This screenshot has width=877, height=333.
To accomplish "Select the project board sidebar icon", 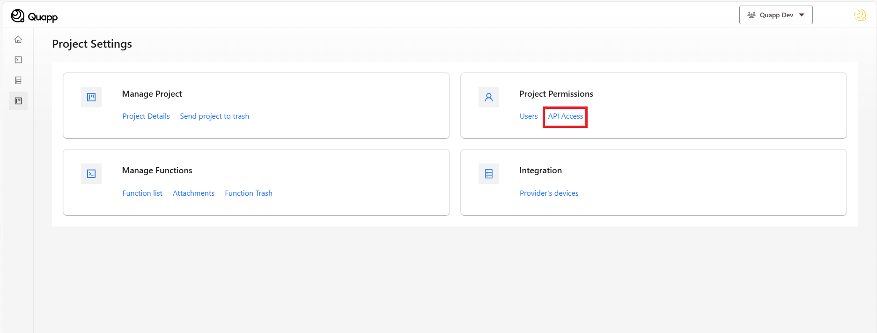I will pos(18,101).
